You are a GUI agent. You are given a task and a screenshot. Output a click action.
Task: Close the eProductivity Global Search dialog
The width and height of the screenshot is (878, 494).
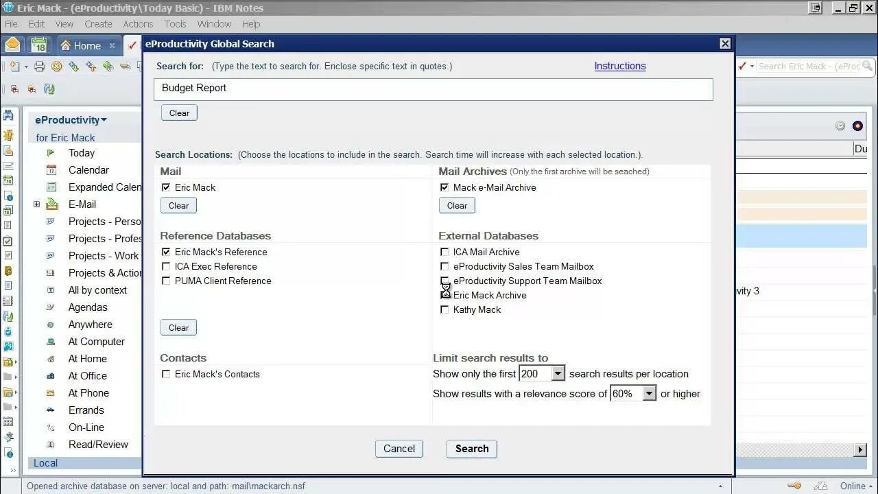[x=725, y=43]
